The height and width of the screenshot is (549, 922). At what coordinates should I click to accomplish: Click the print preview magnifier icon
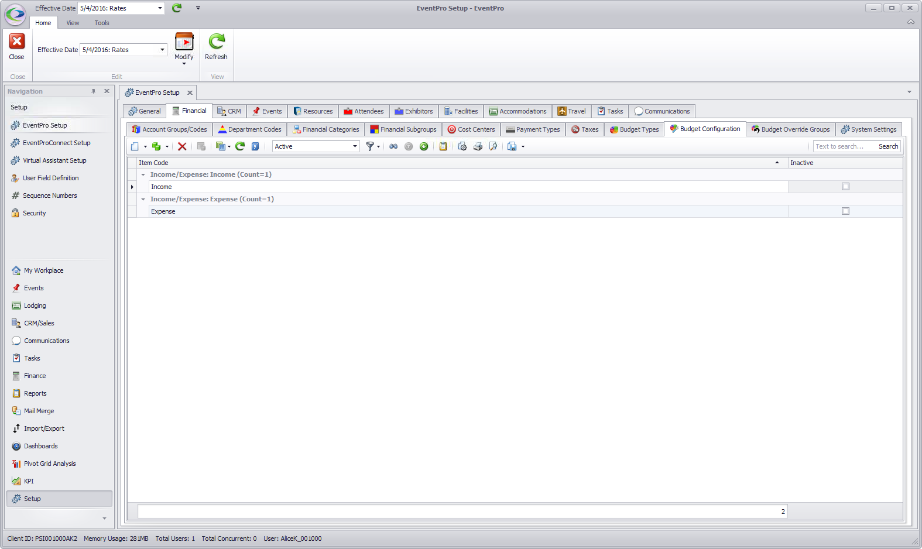coord(493,146)
